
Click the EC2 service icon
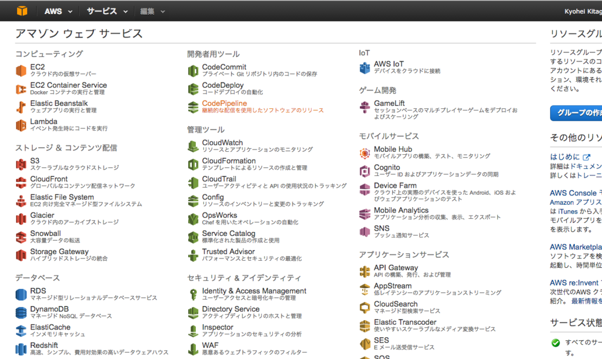click(21, 71)
